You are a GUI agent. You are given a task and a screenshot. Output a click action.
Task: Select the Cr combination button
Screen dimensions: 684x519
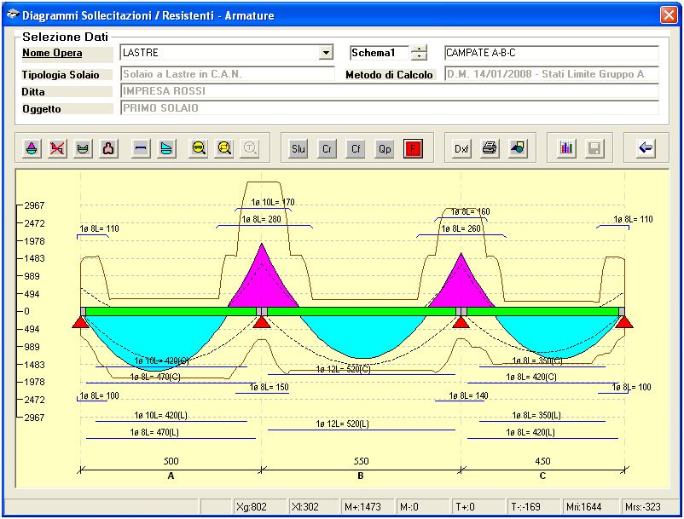tap(327, 149)
